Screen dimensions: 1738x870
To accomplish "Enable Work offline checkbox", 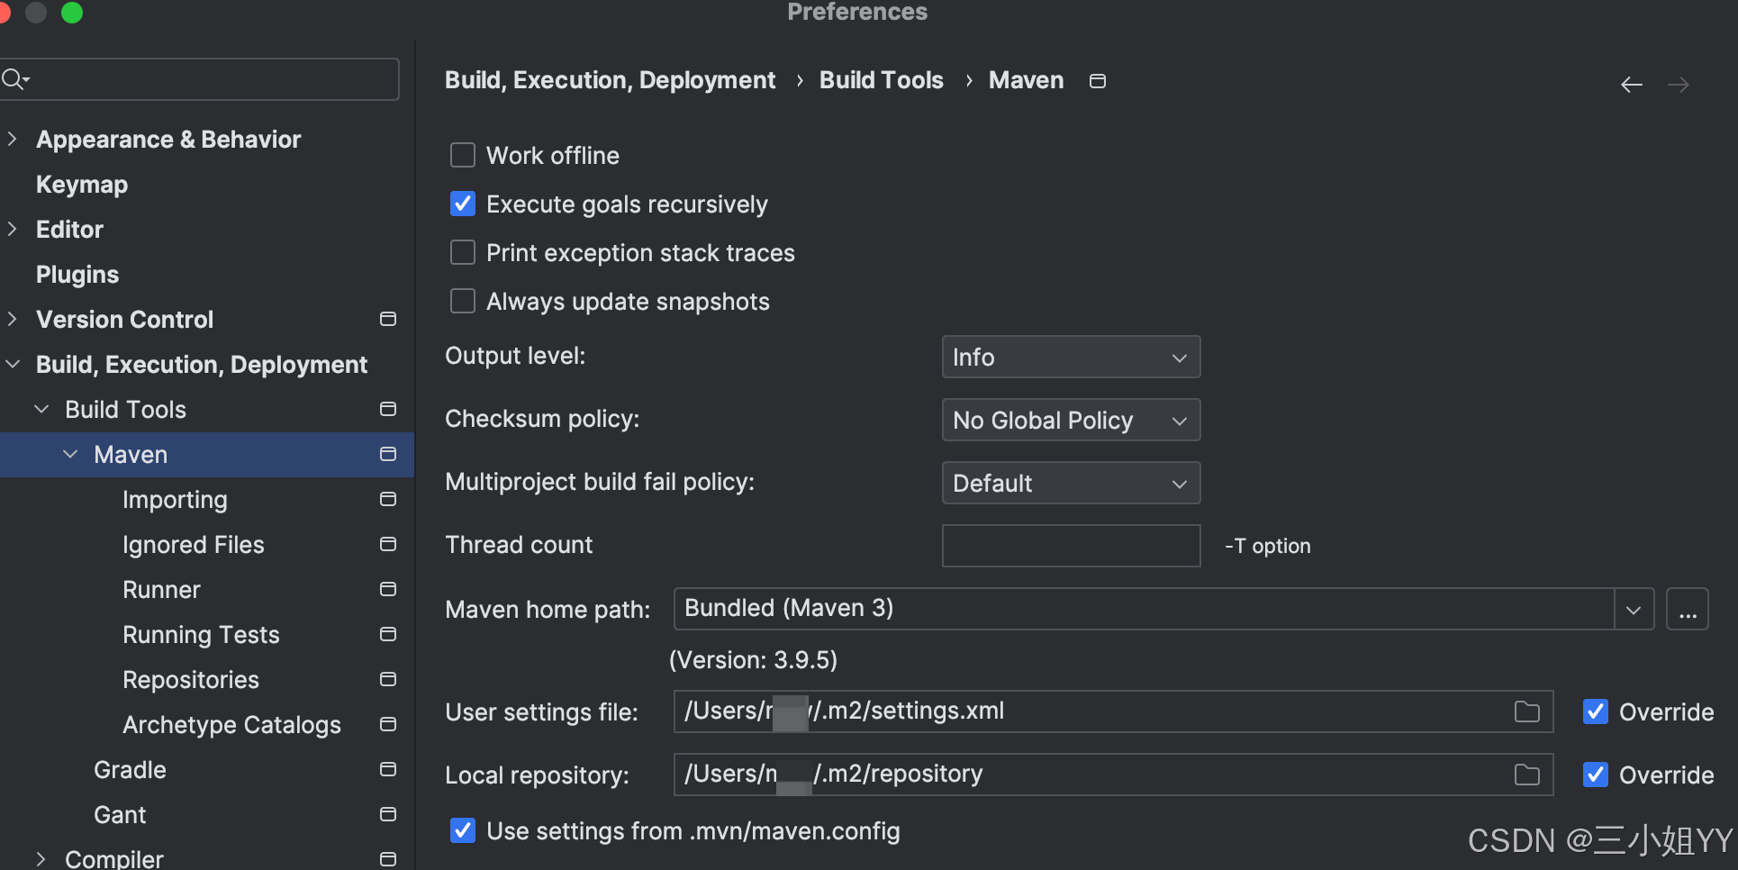I will [x=463, y=155].
